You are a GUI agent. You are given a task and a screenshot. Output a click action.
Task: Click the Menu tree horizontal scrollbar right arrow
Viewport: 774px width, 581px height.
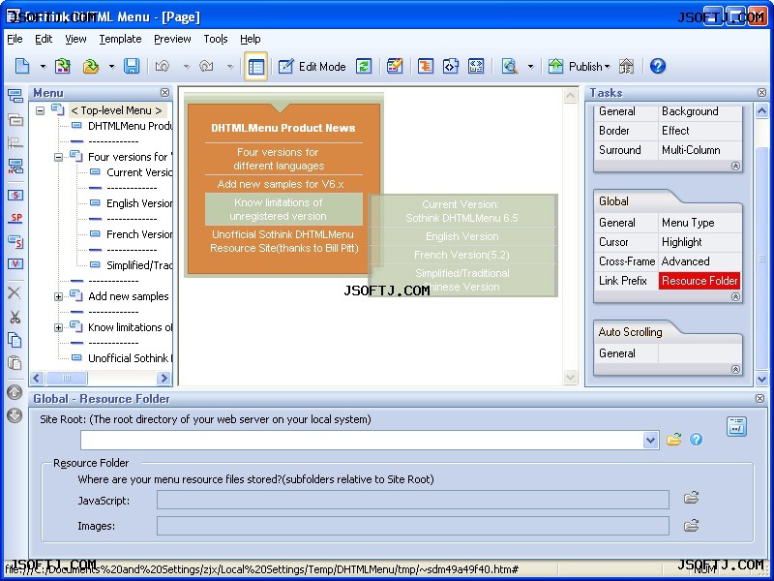click(164, 379)
